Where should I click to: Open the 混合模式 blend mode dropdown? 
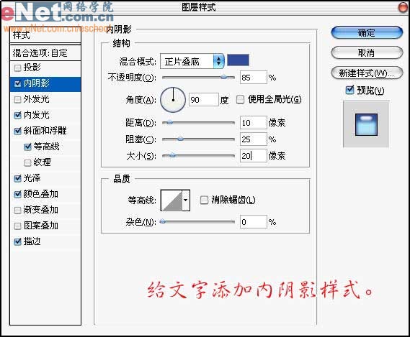192,62
